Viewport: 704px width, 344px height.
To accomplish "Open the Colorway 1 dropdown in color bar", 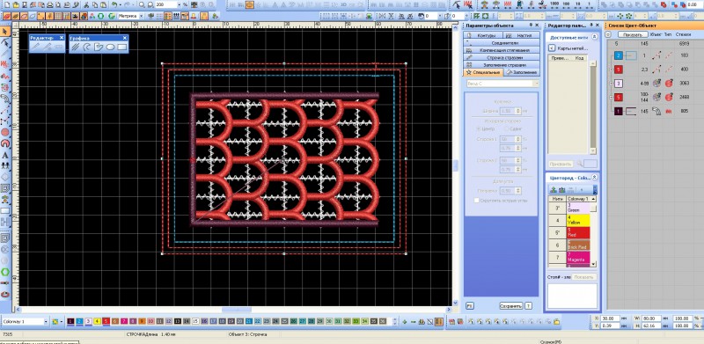I will point(25,321).
